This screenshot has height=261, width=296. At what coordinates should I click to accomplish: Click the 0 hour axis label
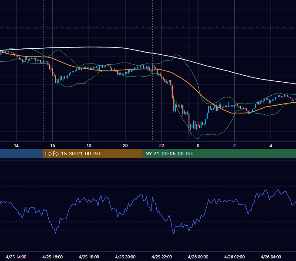click(198, 146)
